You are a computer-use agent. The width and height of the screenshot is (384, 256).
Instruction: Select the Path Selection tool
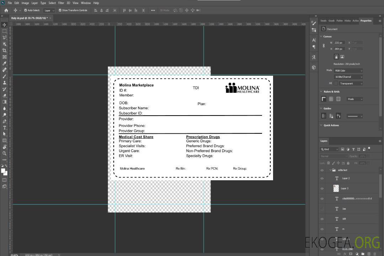[x=4, y=134]
